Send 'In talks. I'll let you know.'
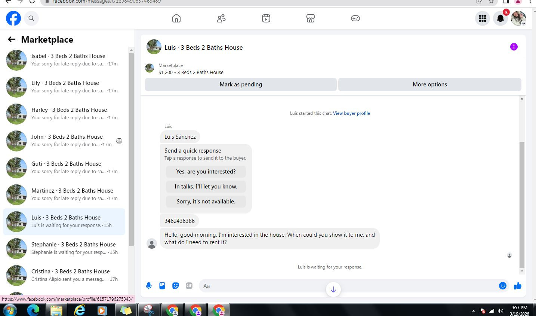The image size is (536, 316). [x=206, y=187]
